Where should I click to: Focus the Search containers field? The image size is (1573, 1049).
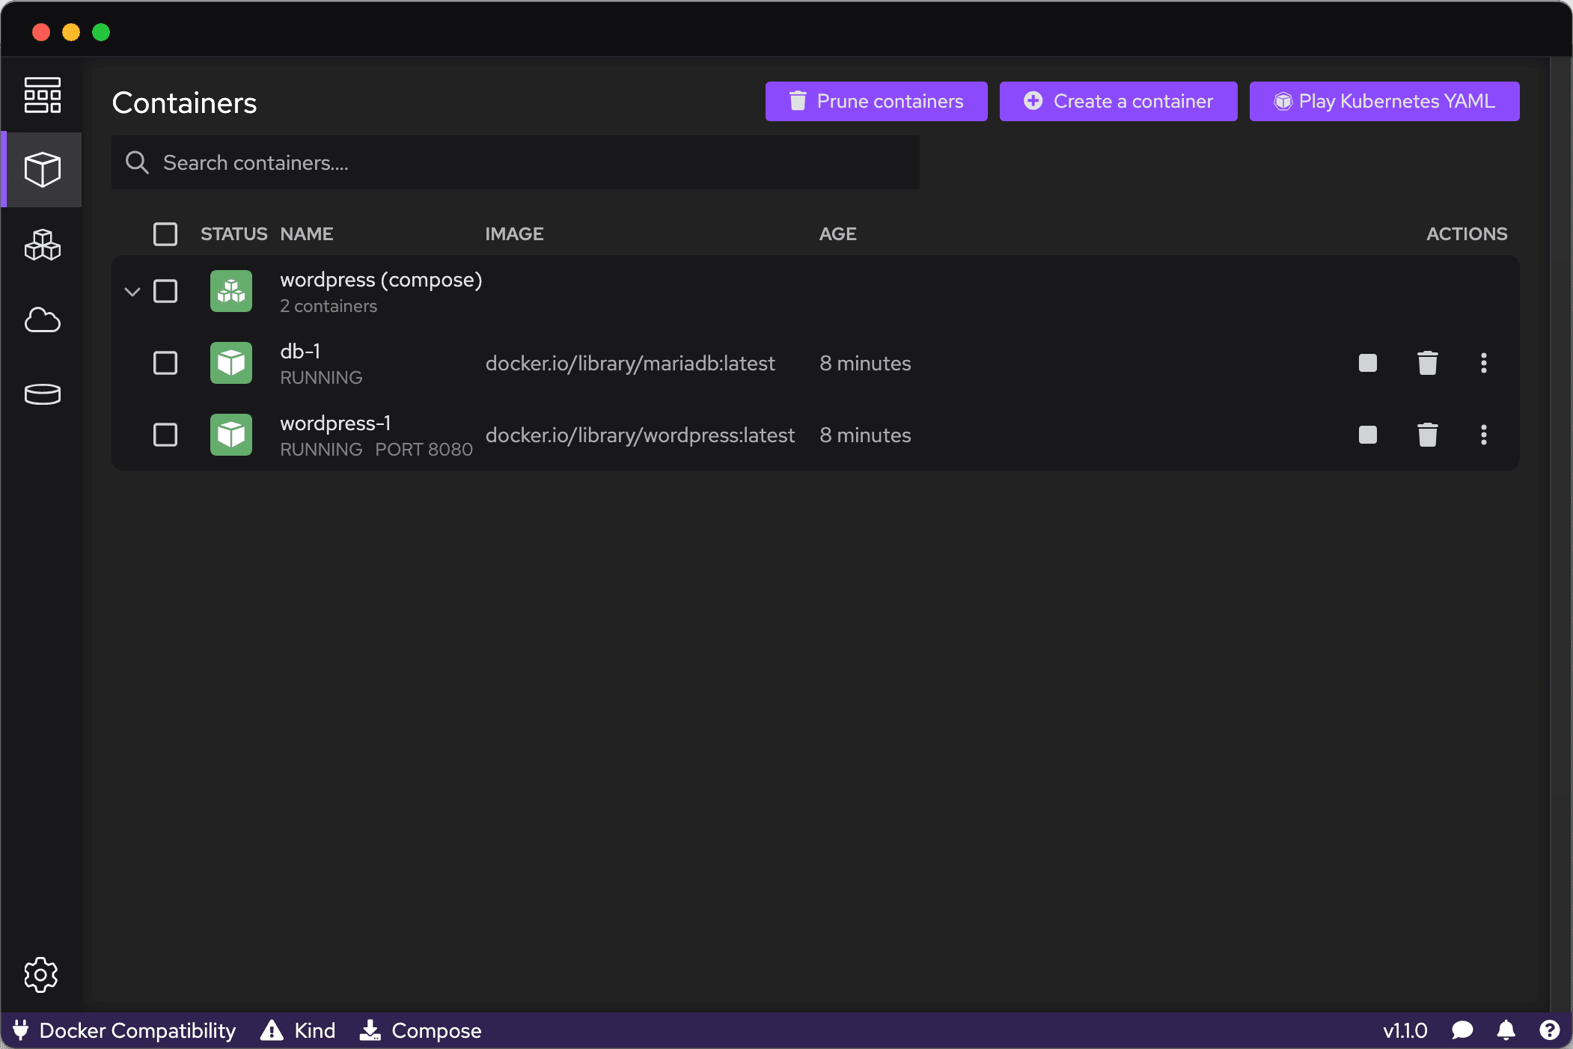coord(516,162)
